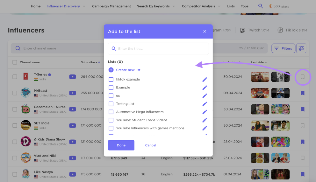This screenshot has height=182, width=316.
Task: Click the edit pencil for tiktok example list
Action: point(205,80)
